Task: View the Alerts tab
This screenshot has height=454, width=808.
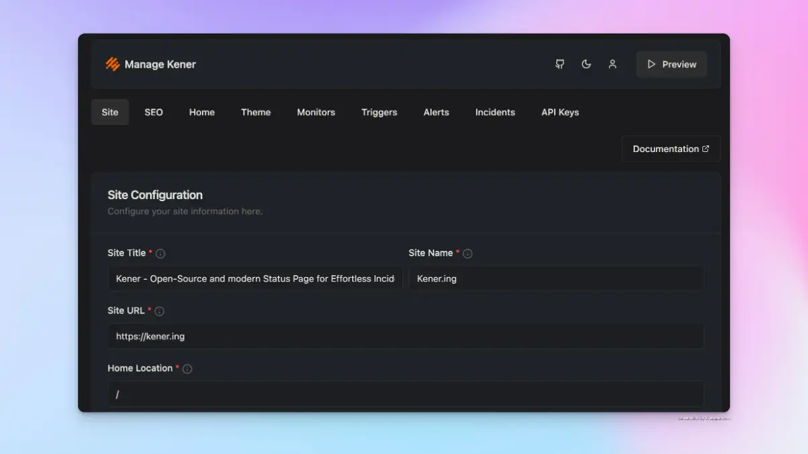Action: [x=436, y=112]
